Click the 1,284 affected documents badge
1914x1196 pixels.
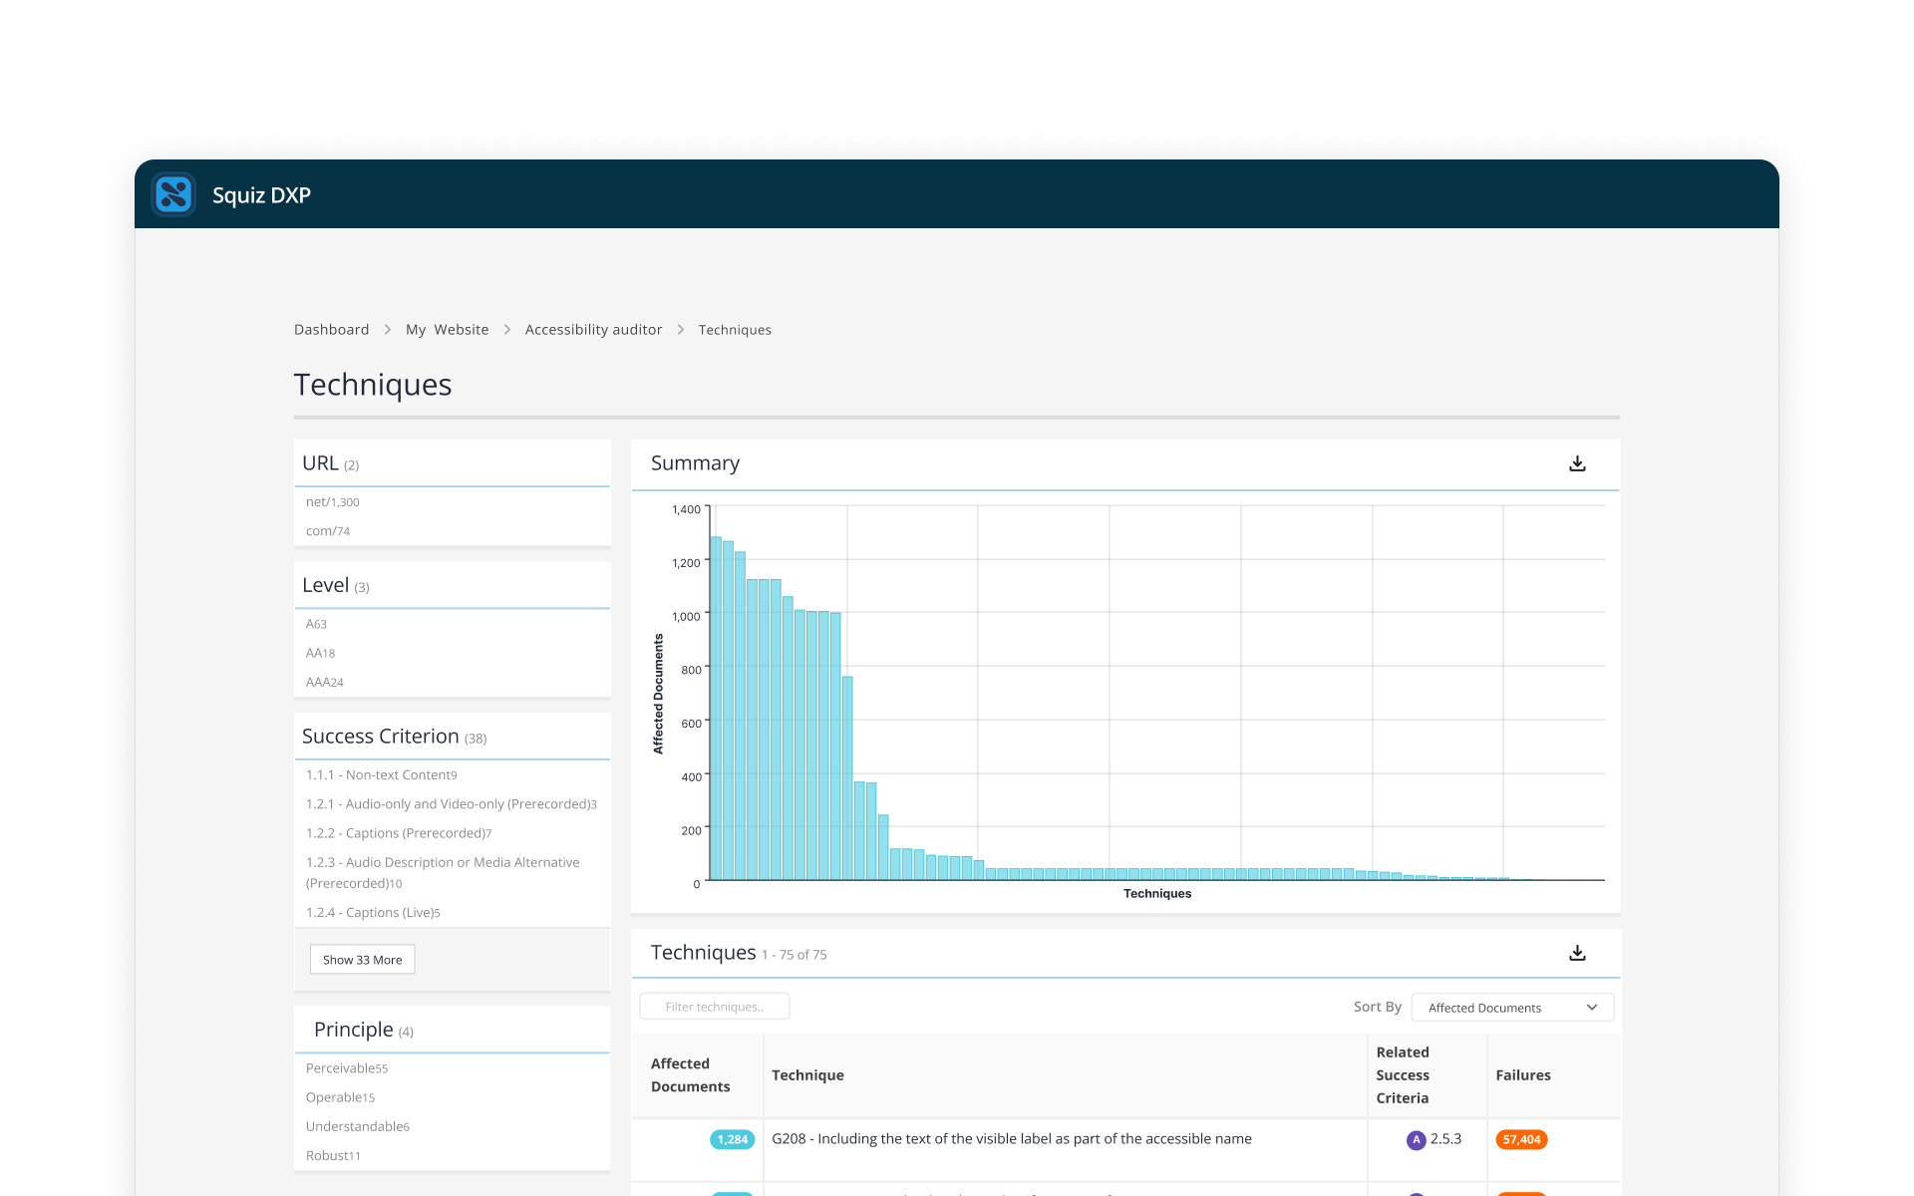[x=733, y=1139]
